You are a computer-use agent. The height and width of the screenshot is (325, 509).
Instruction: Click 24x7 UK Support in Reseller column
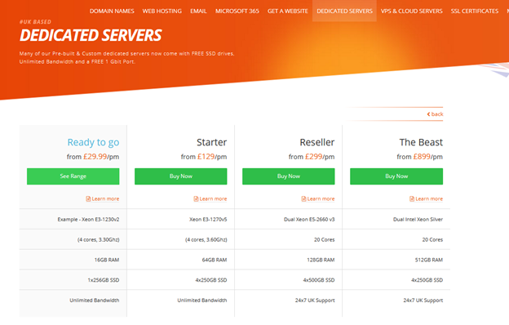315,301
